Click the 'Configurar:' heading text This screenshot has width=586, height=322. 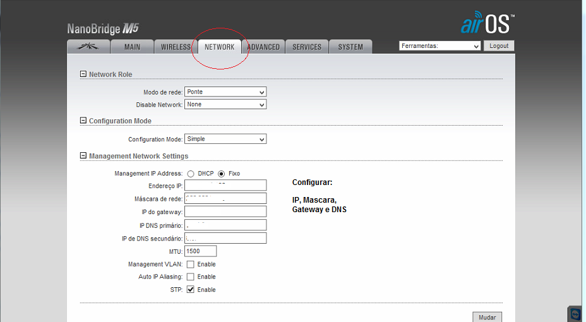[312, 182]
